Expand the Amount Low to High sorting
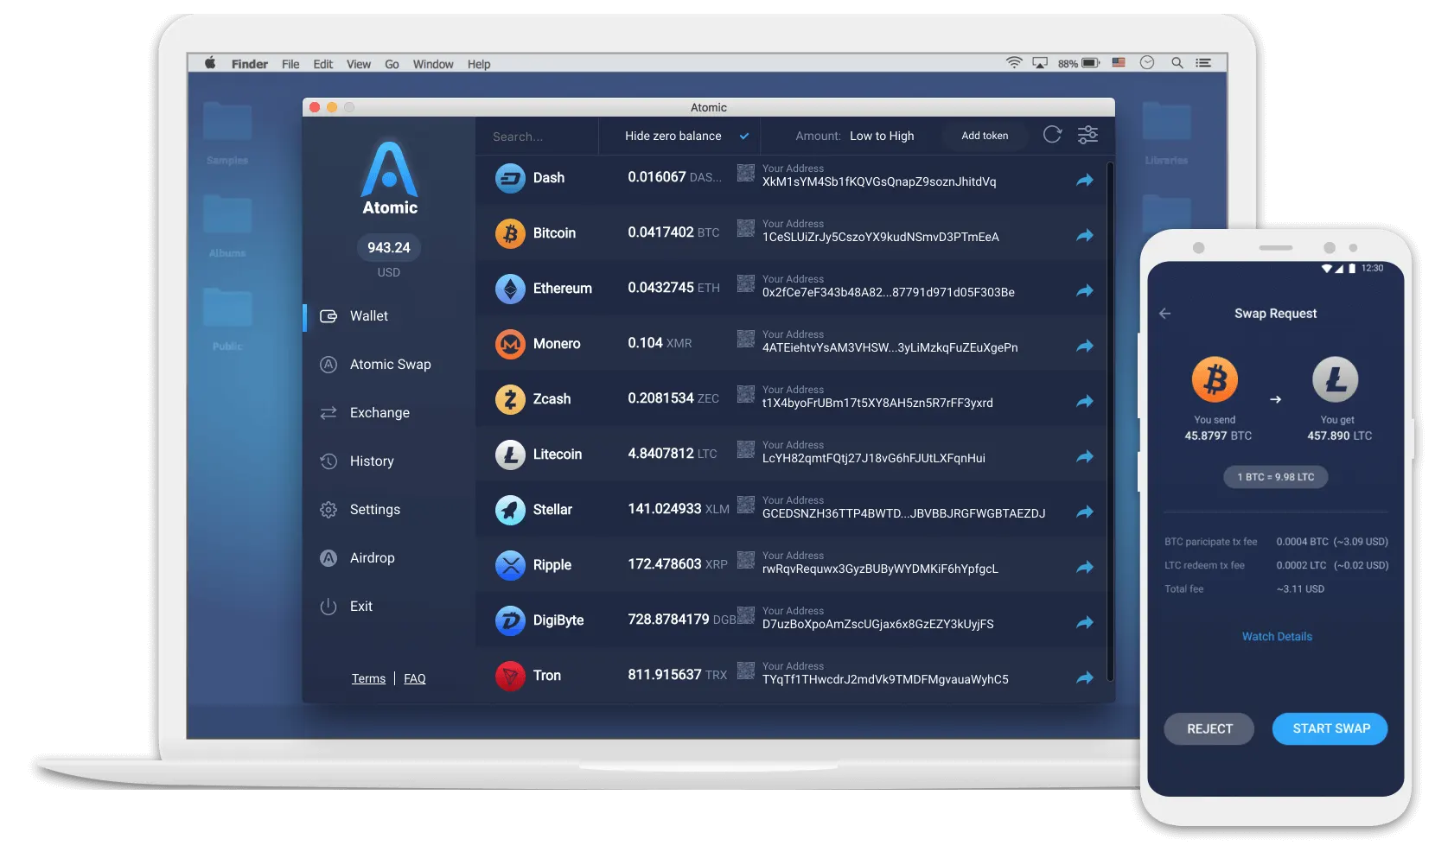 click(881, 137)
